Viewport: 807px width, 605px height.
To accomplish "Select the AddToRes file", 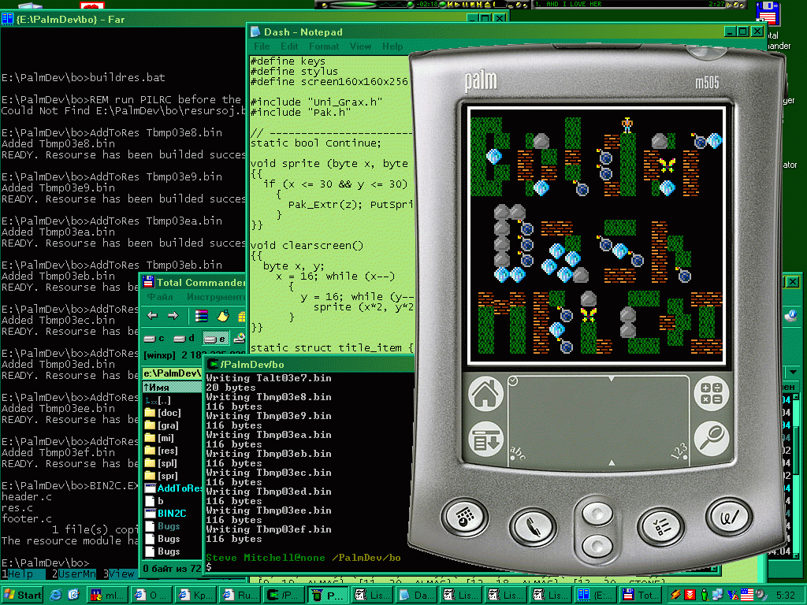I will point(173,488).
